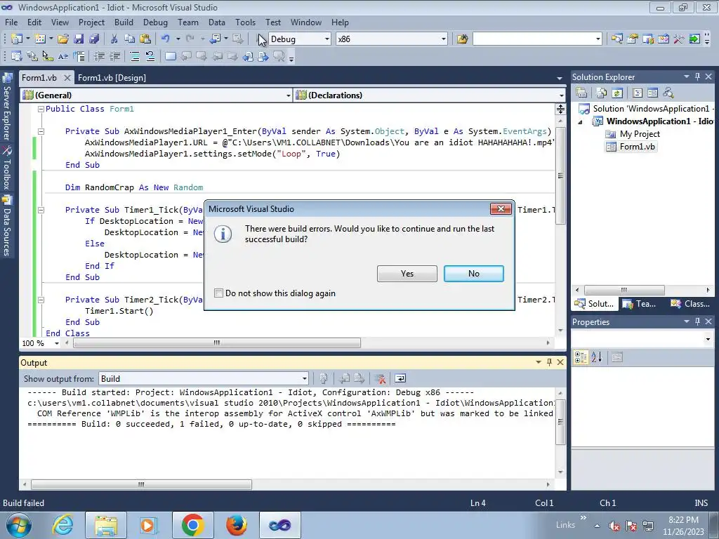Open the empty Find combo box dropdown
Viewport: 719px width, 539px height.
(598, 39)
